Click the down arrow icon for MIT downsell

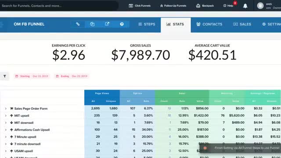[x=11, y=123]
